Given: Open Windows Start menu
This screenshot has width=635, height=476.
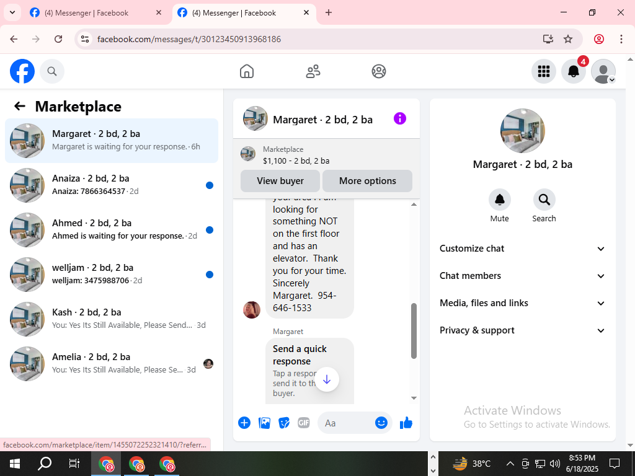Looking at the screenshot, I should coord(15,464).
